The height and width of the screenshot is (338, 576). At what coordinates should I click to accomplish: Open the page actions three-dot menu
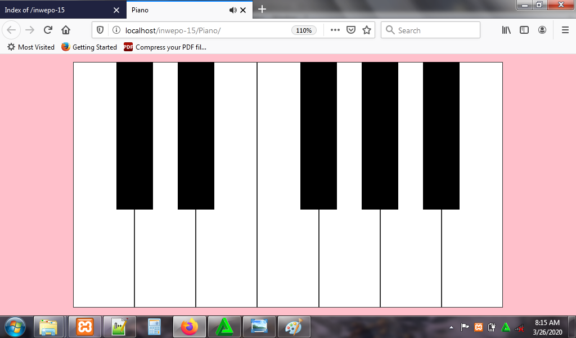pos(335,30)
